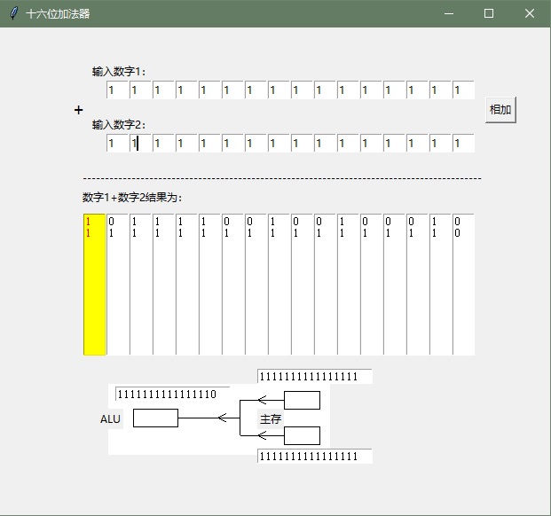Click the last bit field of 输入数字2
551x516 pixels.
(463, 143)
